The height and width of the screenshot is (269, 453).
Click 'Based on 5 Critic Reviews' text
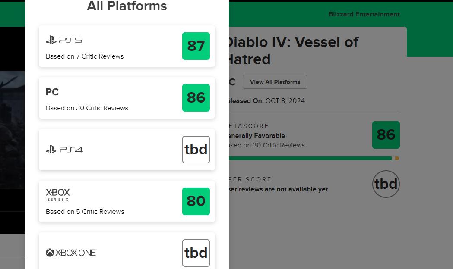pyautogui.click(x=85, y=212)
